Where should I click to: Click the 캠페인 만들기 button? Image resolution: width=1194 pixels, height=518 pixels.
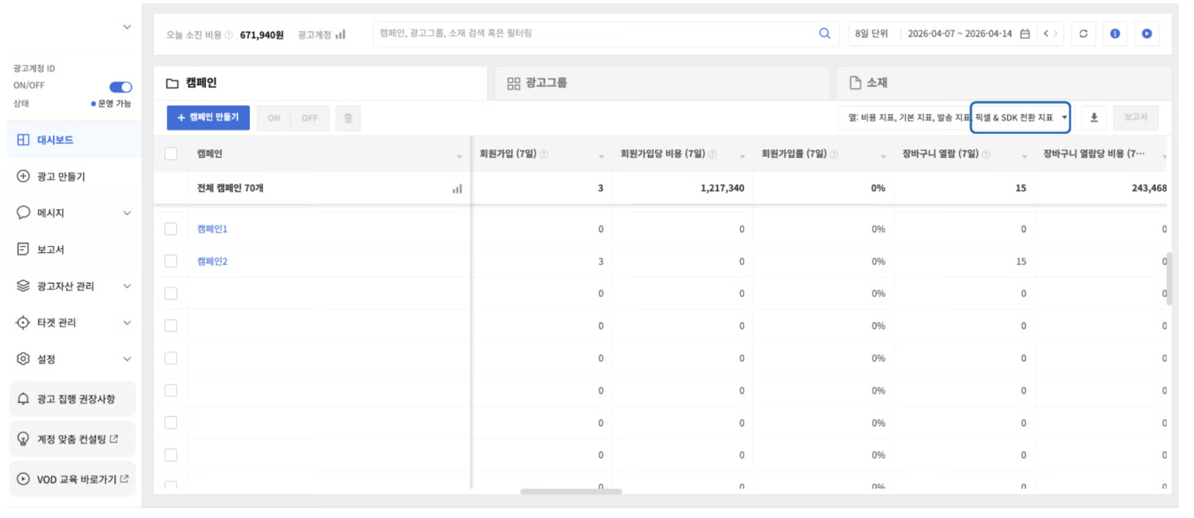(x=208, y=118)
